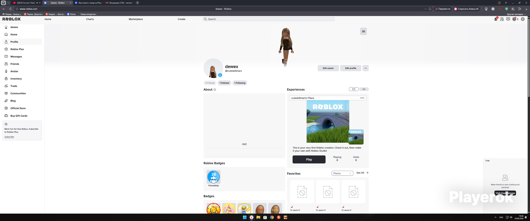530x221 pixels.
Task: Open the three-dot menu for cutedollmars's Place
Action: (362, 98)
